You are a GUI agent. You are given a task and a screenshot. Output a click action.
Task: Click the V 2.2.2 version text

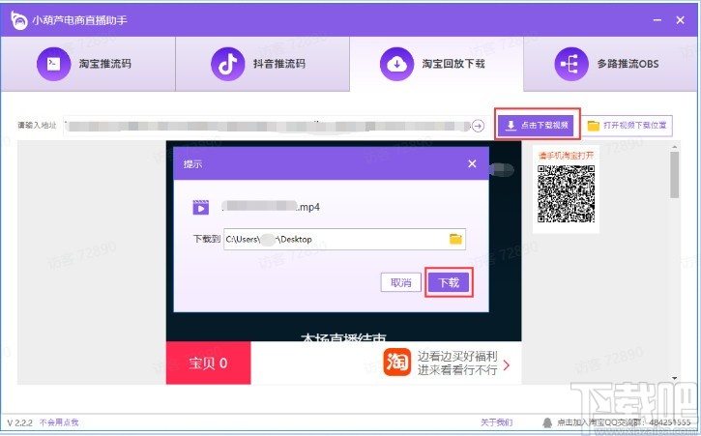pos(19,422)
